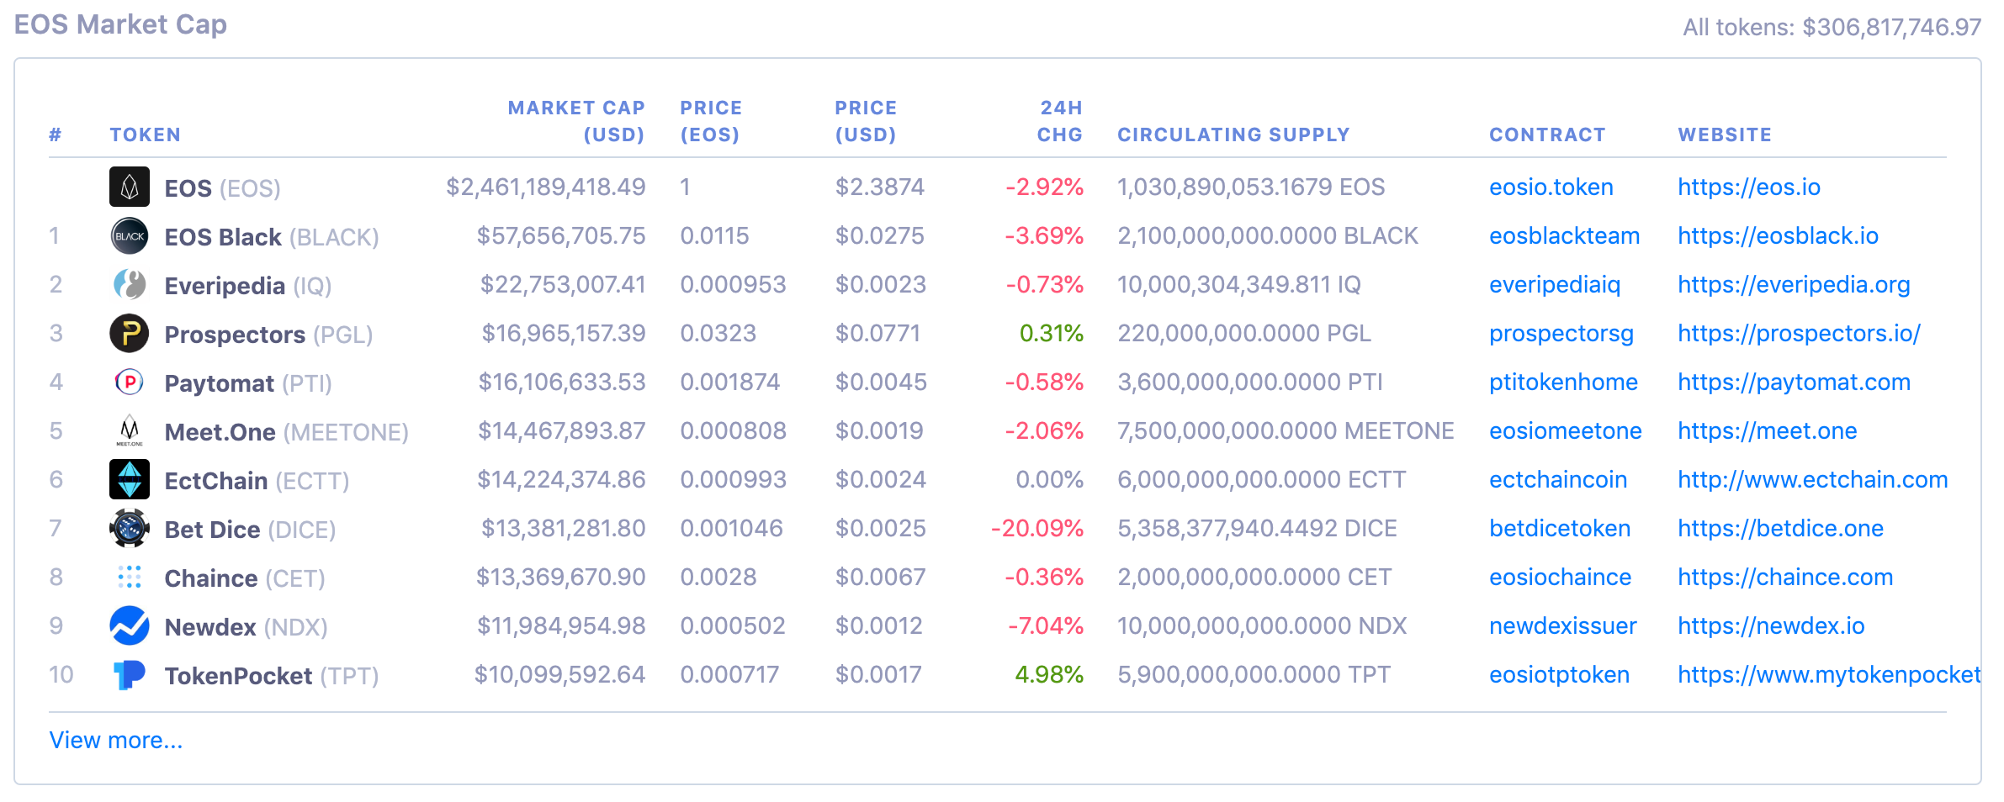Visit the https://meet.one website link

(x=1767, y=430)
